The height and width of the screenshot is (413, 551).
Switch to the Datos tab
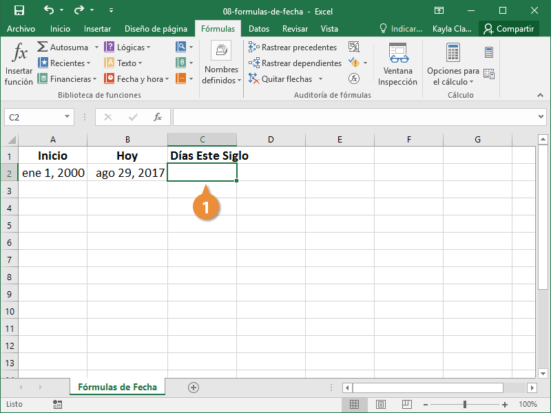tap(259, 29)
